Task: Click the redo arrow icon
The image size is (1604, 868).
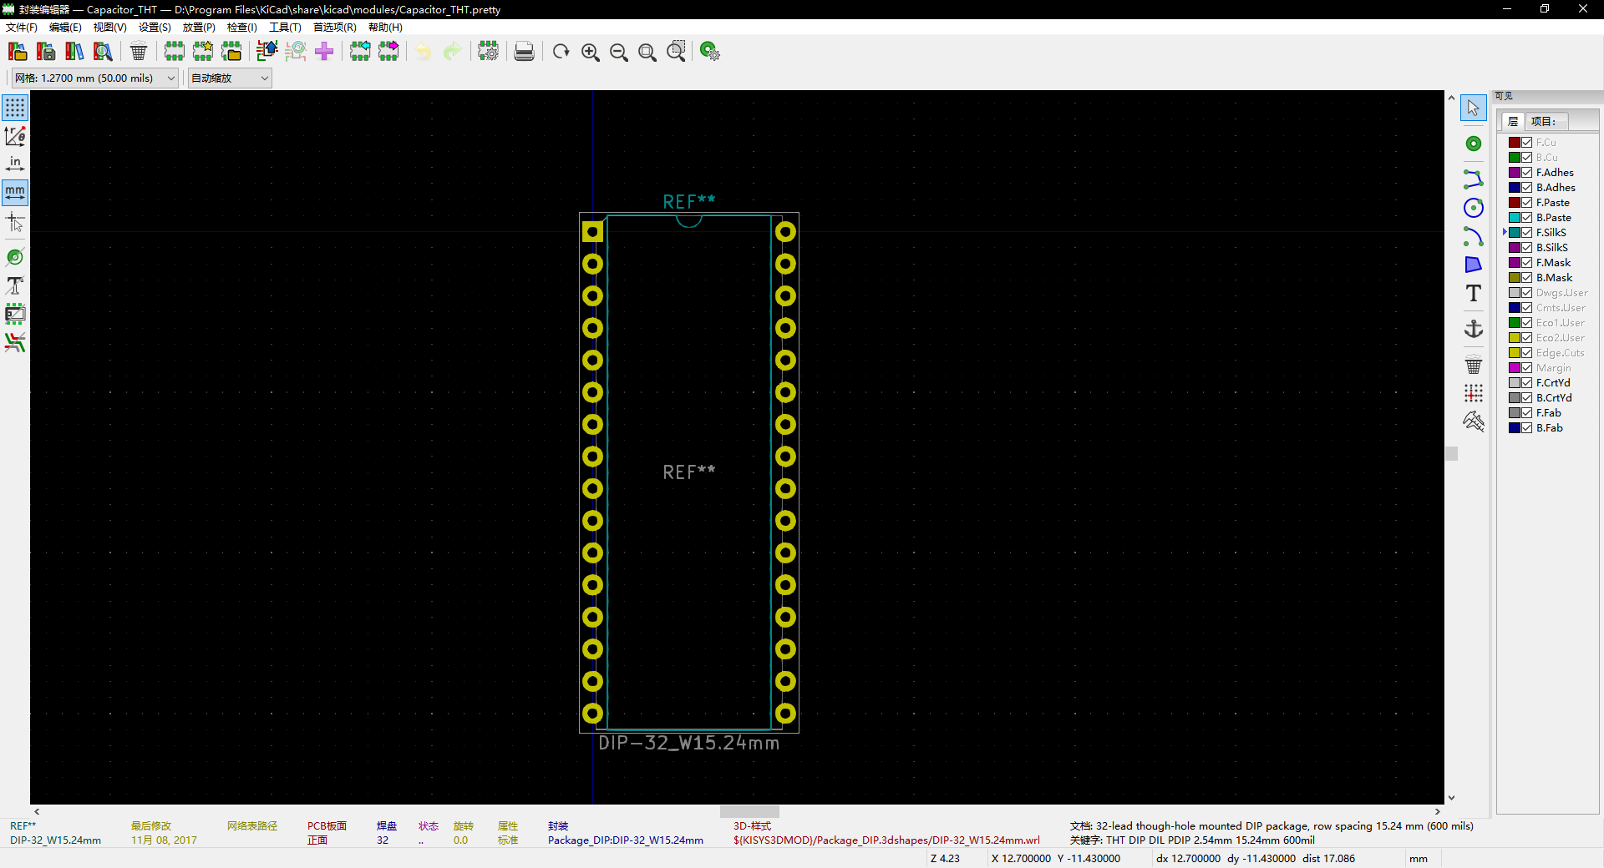Action: click(x=452, y=52)
